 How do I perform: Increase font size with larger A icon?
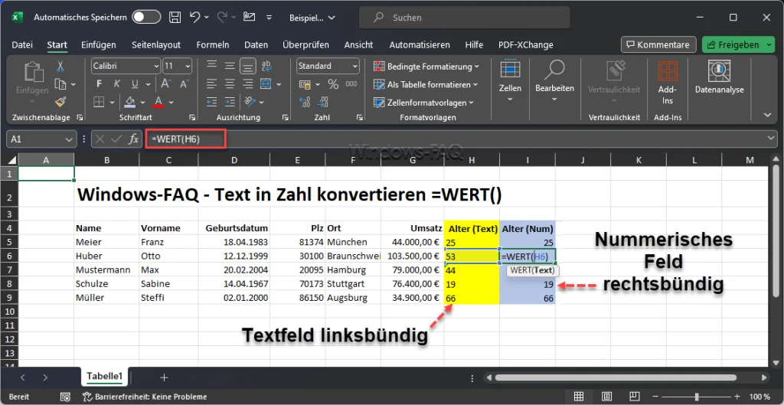click(x=165, y=84)
